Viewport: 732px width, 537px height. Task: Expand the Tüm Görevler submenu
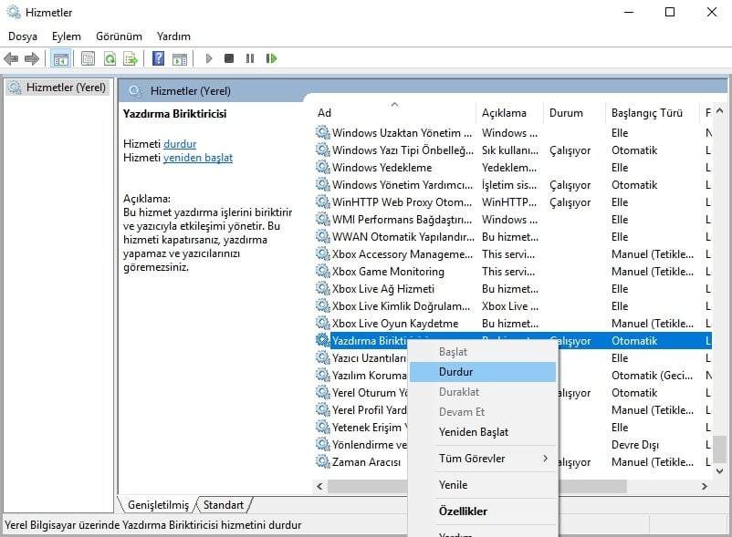pyautogui.click(x=482, y=459)
